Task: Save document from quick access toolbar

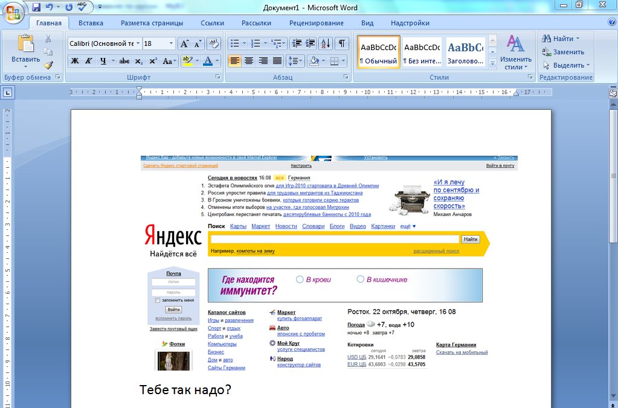Action: [36, 7]
